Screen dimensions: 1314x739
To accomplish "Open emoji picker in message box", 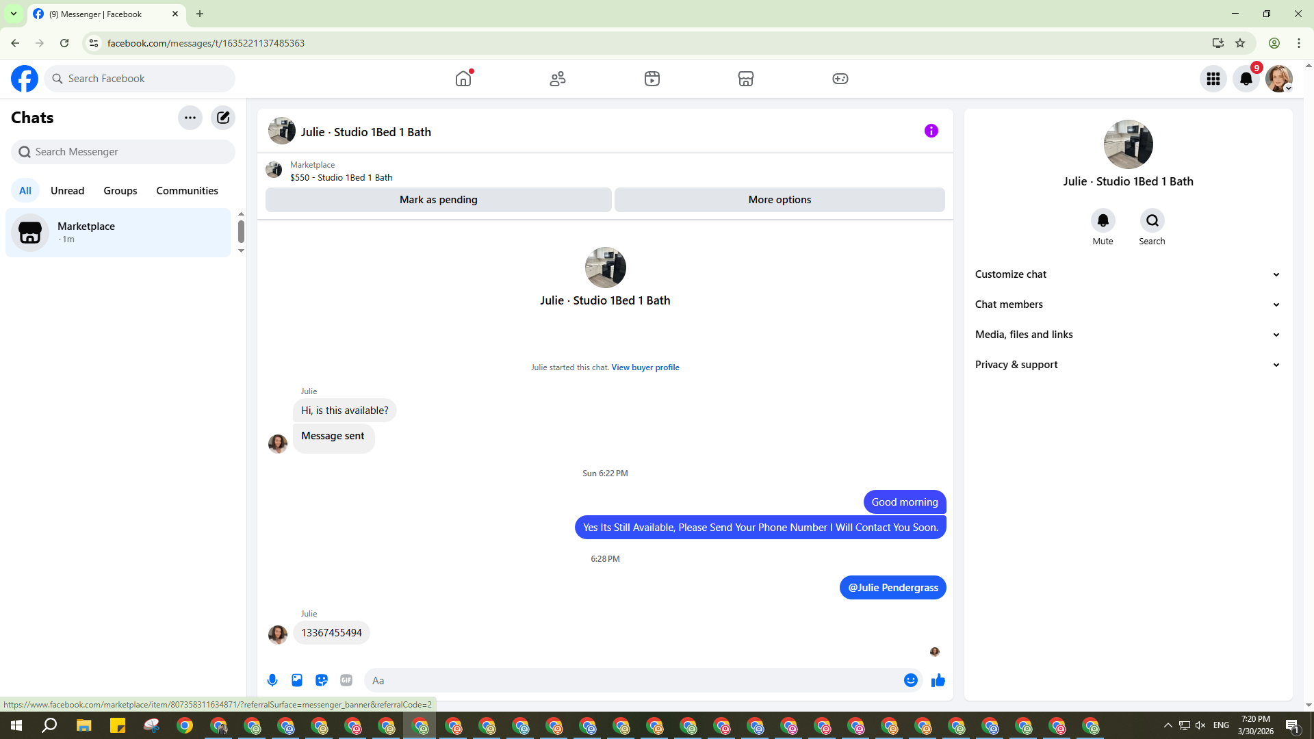I will 910,680.
